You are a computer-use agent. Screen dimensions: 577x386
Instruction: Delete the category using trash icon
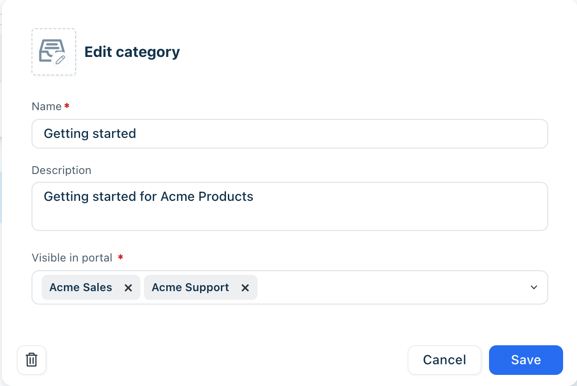pyautogui.click(x=31, y=360)
